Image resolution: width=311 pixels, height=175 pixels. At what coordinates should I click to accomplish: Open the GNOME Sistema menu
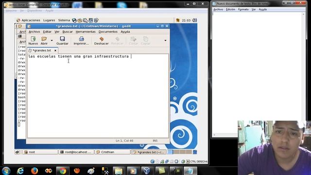tap(64, 20)
